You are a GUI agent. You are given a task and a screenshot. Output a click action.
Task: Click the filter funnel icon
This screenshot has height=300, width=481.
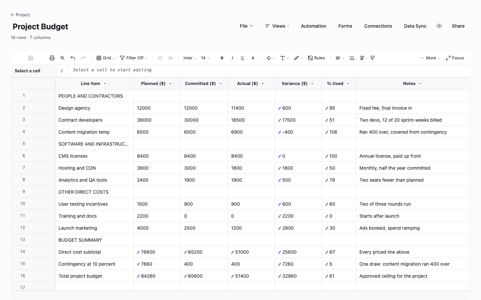(x=122, y=58)
